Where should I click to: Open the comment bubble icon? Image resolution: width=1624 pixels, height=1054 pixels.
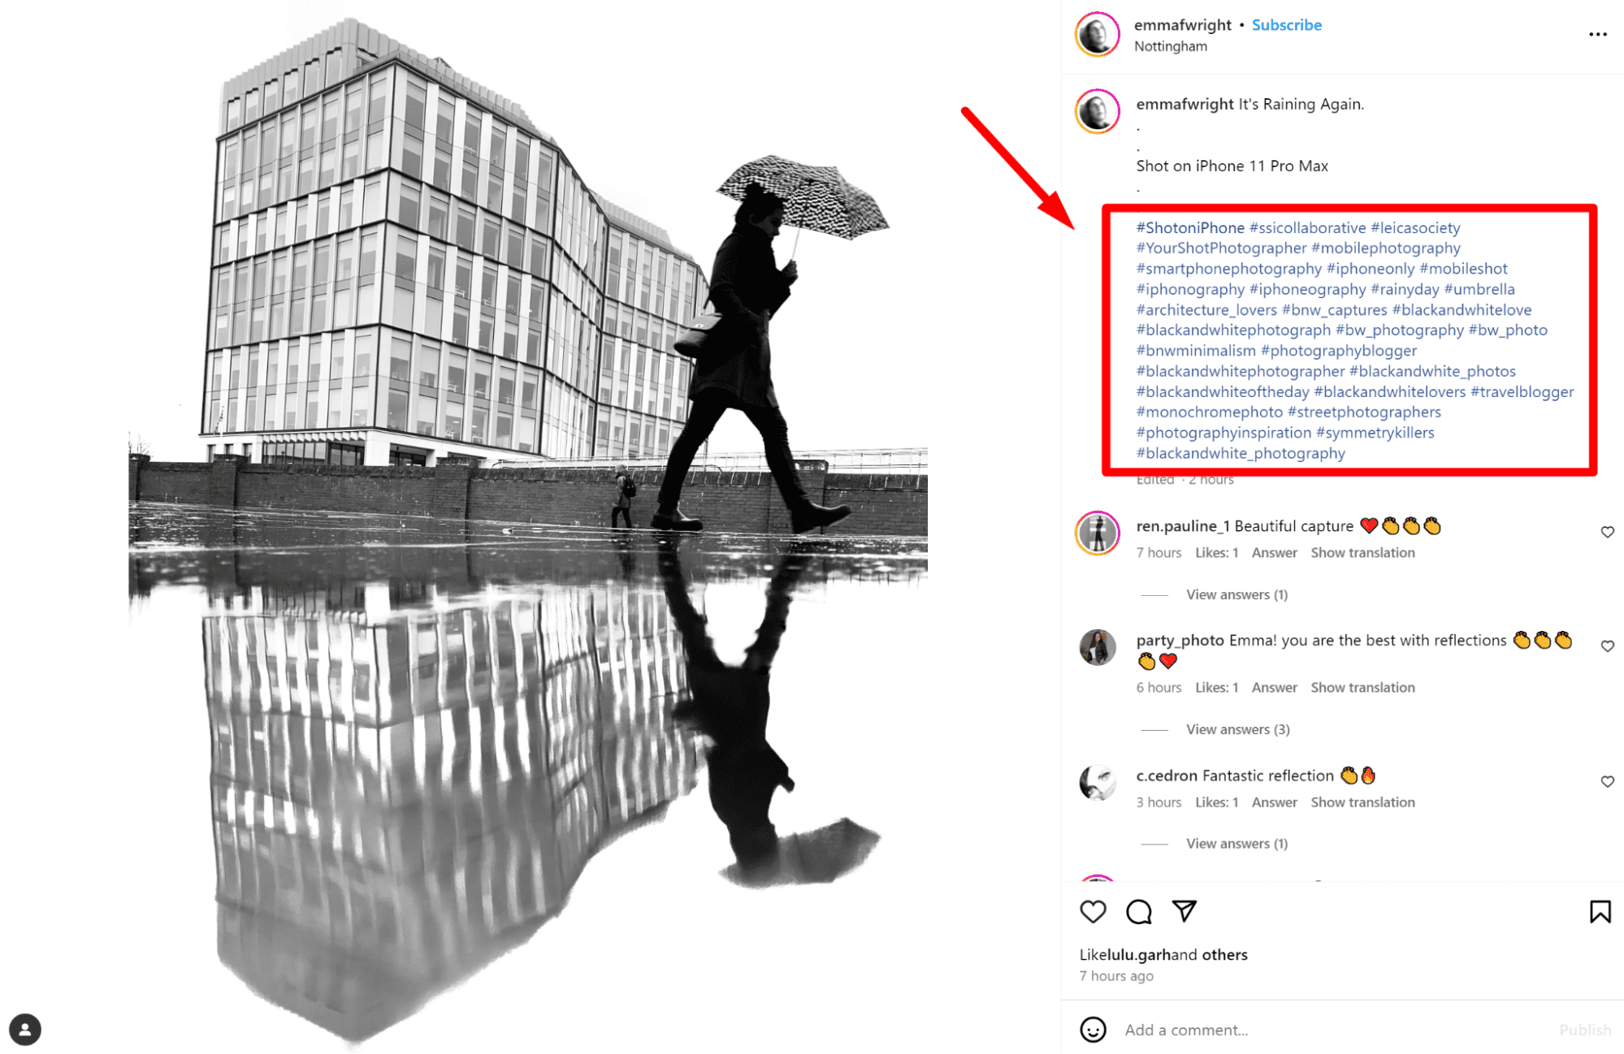click(x=1138, y=912)
